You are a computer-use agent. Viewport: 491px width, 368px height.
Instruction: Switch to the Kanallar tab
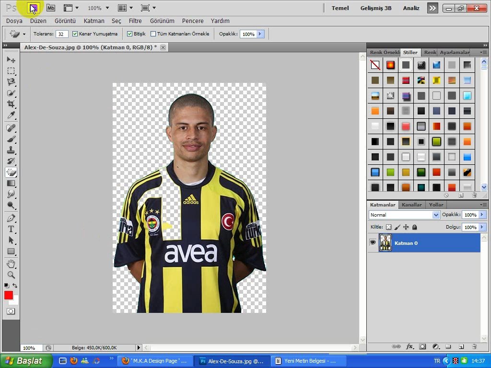tap(411, 205)
